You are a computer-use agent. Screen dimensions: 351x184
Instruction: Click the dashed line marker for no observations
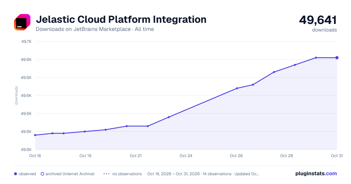click(106, 174)
